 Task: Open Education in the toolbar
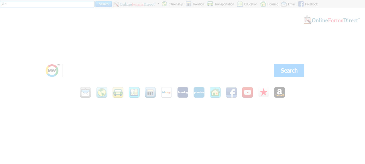247,4
